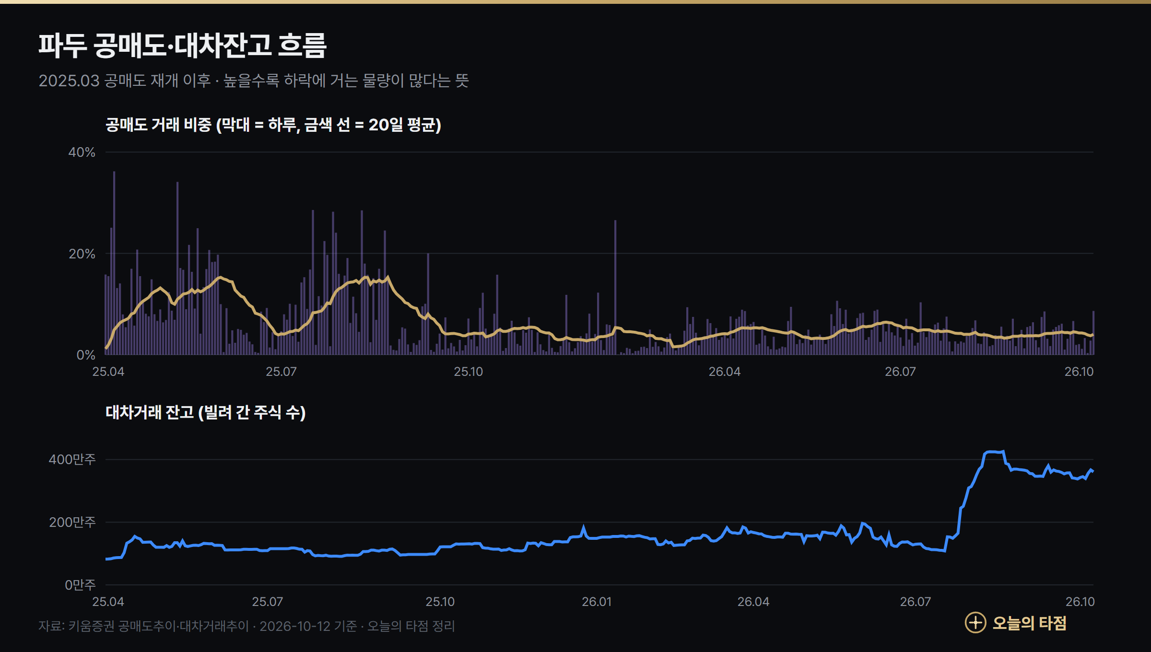The width and height of the screenshot is (1151, 652).
Task: Click the title 파두 공매도·대차잔고 흐름
Action: (x=183, y=46)
